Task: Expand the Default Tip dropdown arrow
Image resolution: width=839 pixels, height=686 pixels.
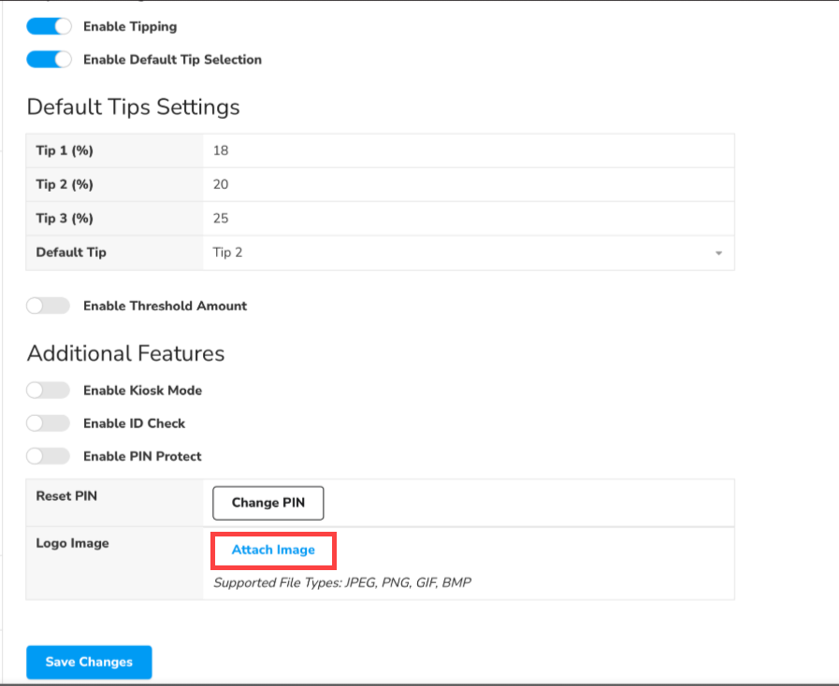Action: click(x=717, y=253)
